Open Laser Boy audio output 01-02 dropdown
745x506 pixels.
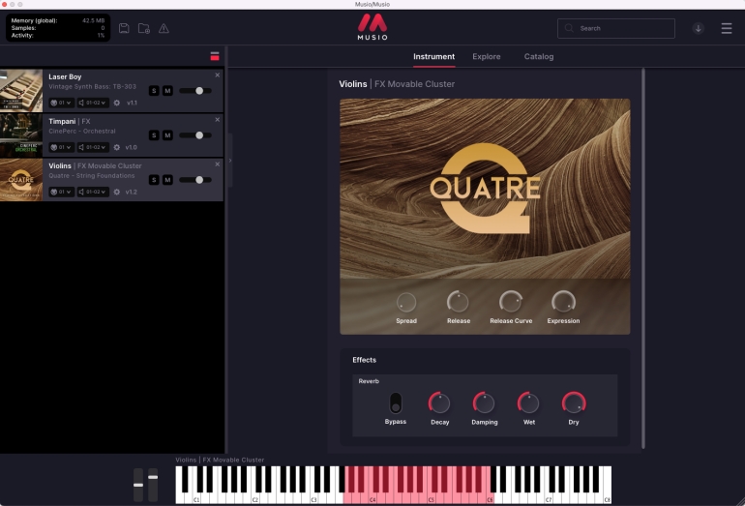pos(92,103)
